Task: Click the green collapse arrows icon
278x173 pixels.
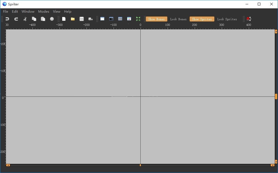Action: (x=138, y=19)
